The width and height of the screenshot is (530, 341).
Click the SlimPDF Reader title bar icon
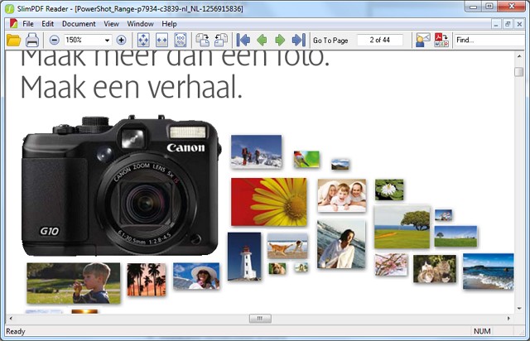[x=9, y=9]
